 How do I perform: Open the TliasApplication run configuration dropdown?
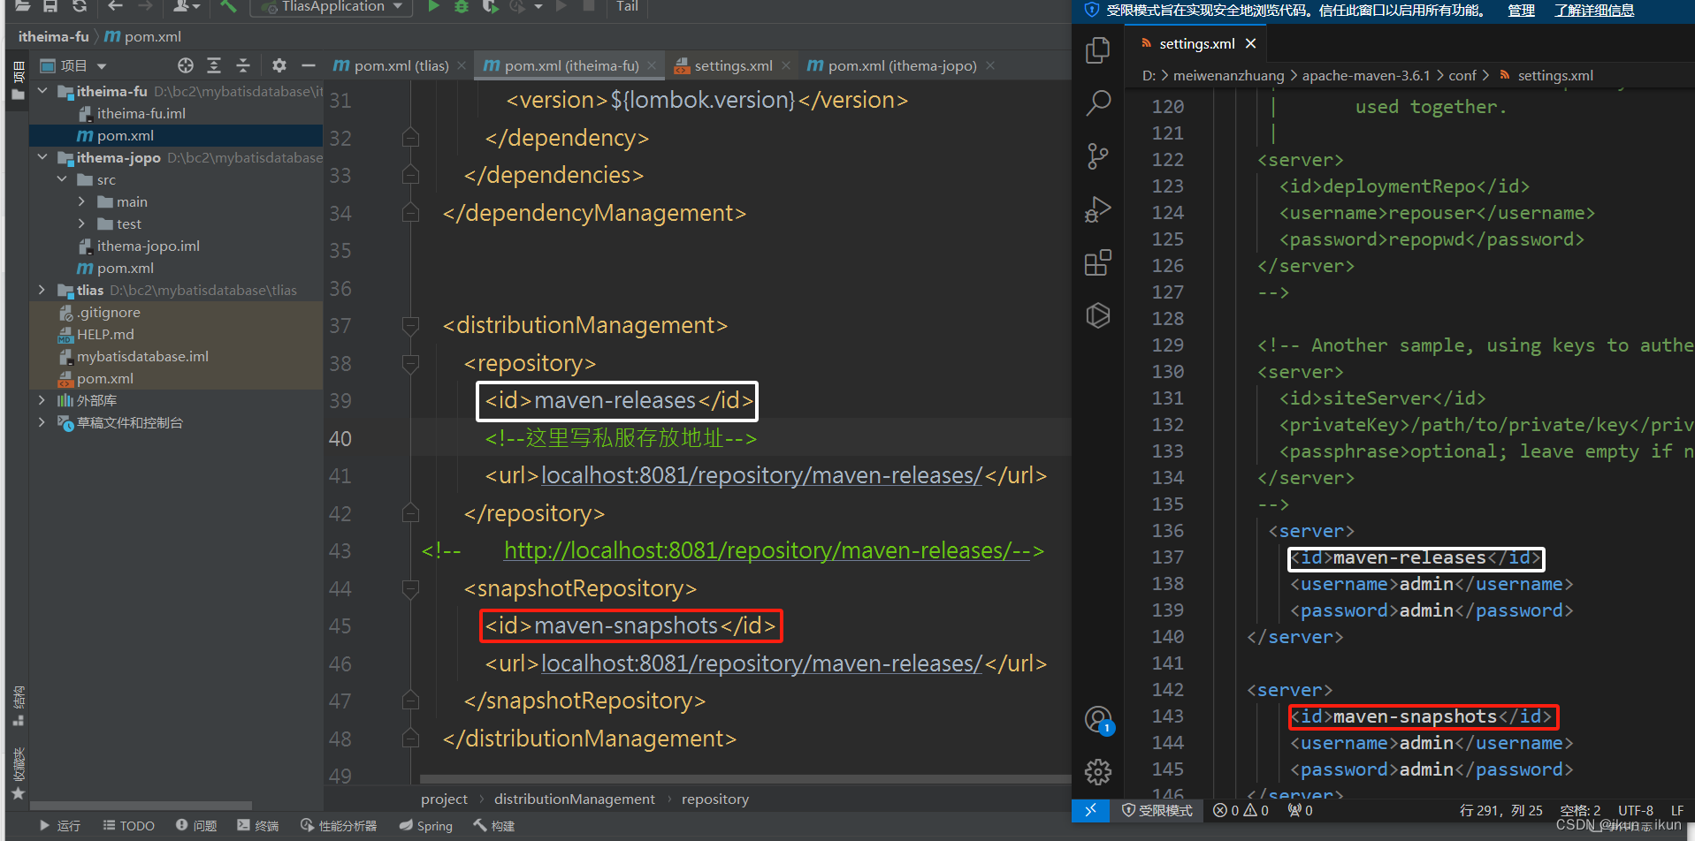coord(332,6)
